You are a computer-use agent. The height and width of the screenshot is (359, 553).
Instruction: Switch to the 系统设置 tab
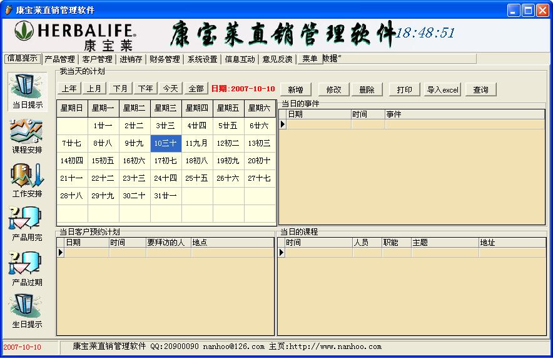click(x=203, y=59)
